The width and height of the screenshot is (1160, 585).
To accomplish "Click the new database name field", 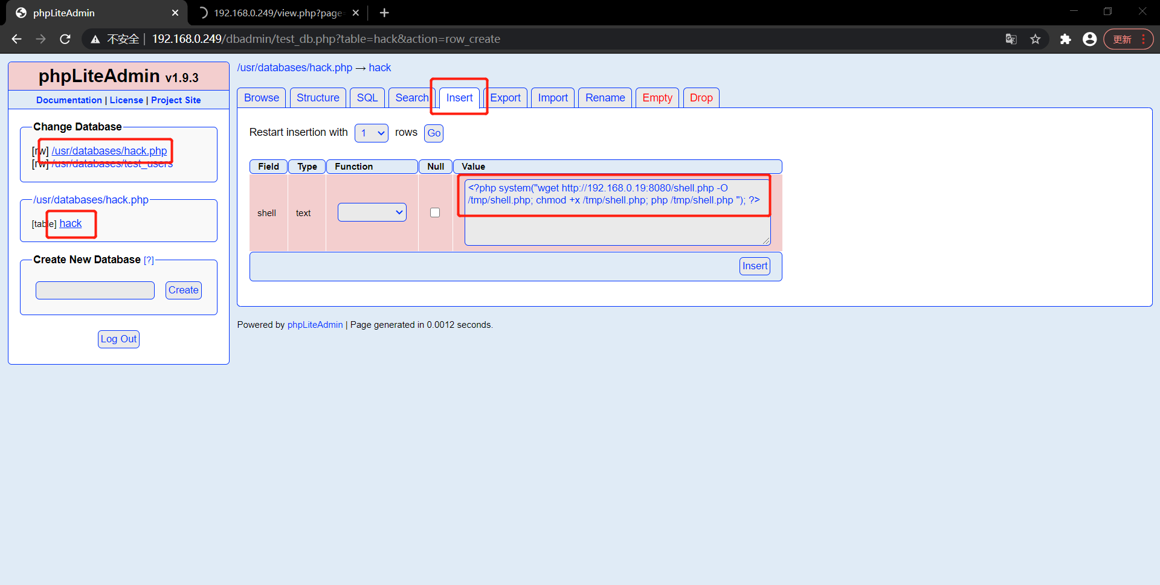I will pos(95,290).
